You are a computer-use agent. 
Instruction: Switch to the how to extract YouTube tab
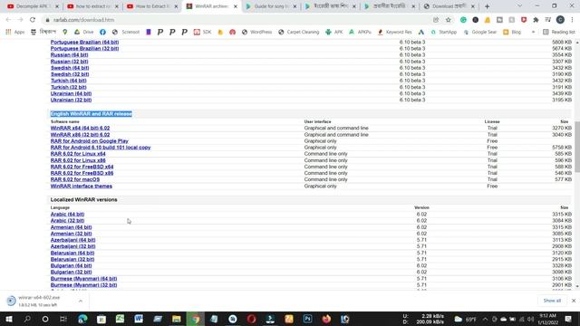click(x=92, y=6)
